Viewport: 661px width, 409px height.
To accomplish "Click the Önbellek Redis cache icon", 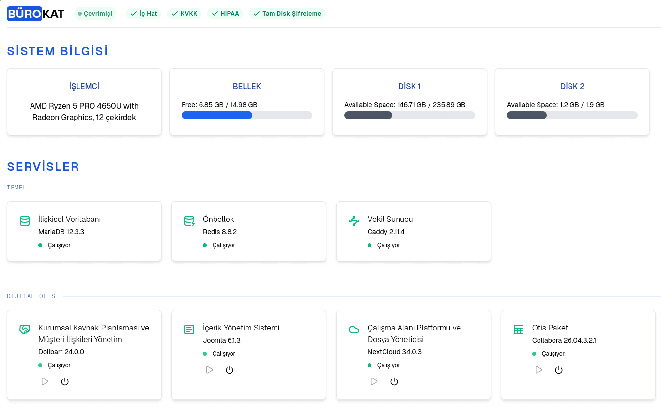I will (x=189, y=221).
